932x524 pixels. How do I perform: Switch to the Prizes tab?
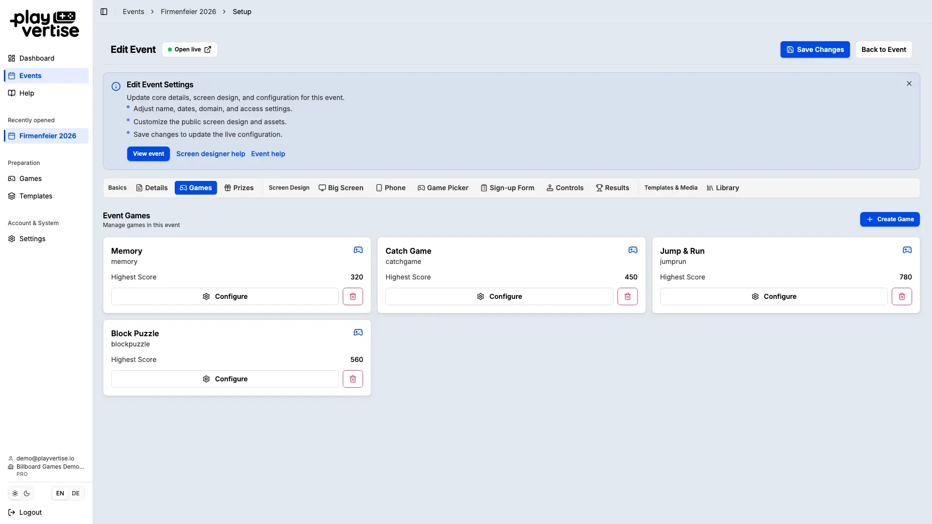click(239, 188)
